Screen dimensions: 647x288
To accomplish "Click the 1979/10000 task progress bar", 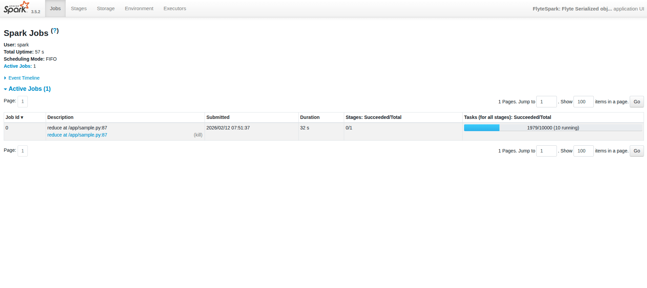I will click(x=553, y=128).
